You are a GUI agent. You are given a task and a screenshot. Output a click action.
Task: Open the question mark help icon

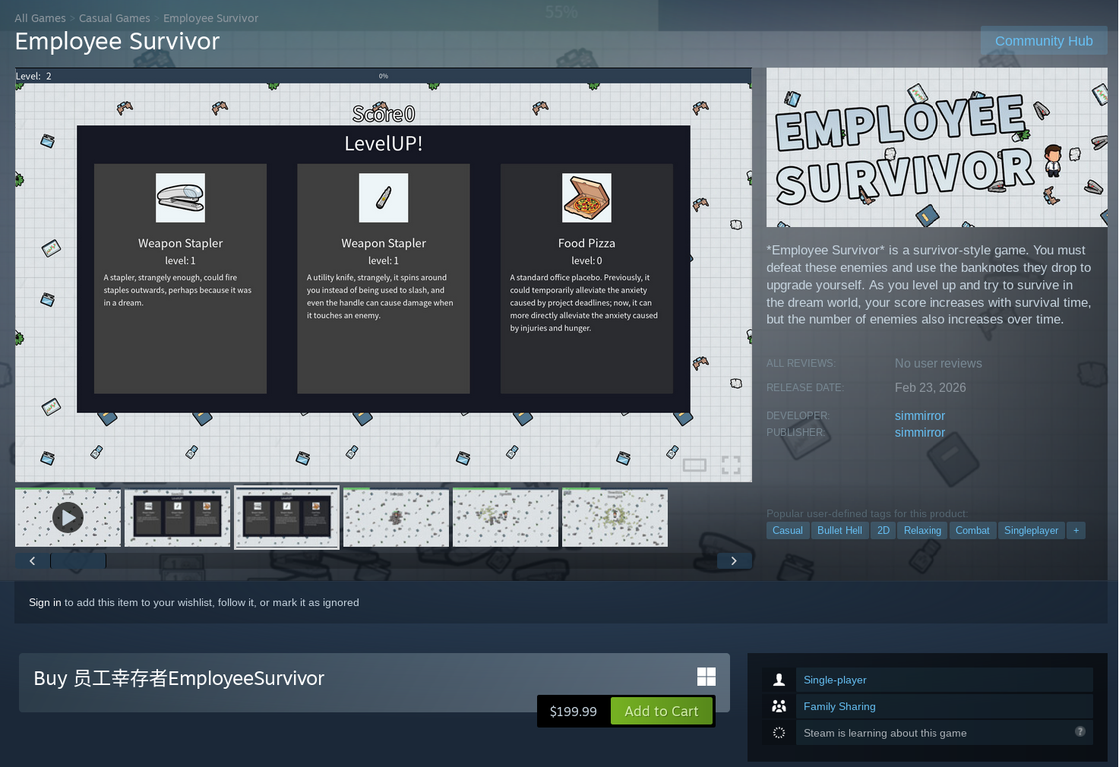1080,731
